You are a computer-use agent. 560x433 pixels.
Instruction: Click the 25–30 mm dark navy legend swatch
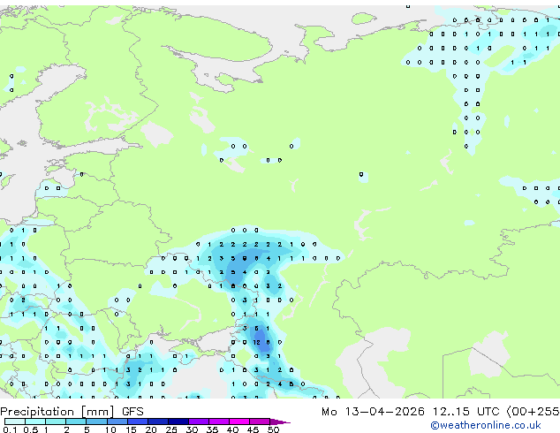pos(178,422)
